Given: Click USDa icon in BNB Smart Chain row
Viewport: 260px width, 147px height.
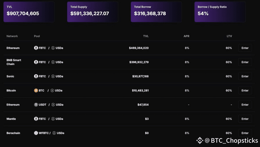Looking at the screenshot, I should coord(53,62).
